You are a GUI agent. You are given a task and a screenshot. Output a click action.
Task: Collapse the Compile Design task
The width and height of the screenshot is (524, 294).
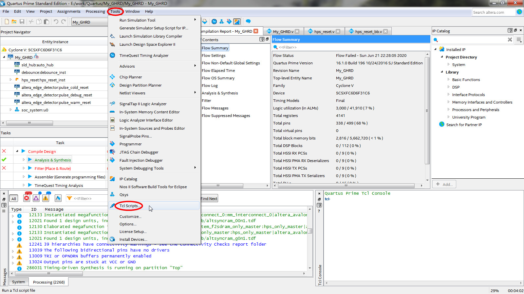click(17, 151)
